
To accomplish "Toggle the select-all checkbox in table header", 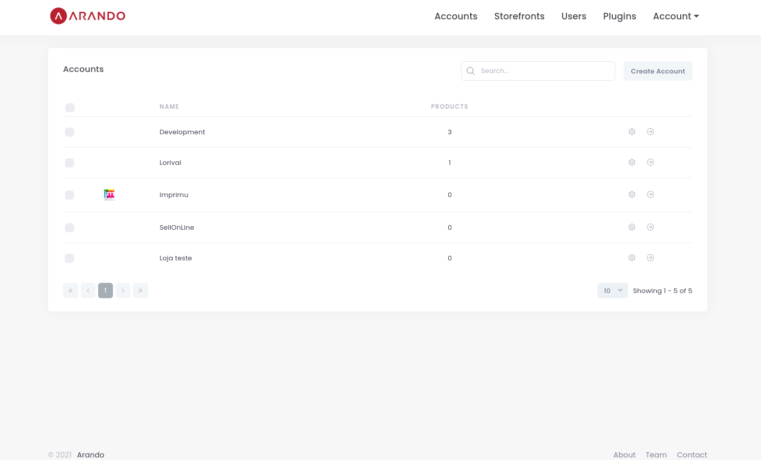I will 70,108.
